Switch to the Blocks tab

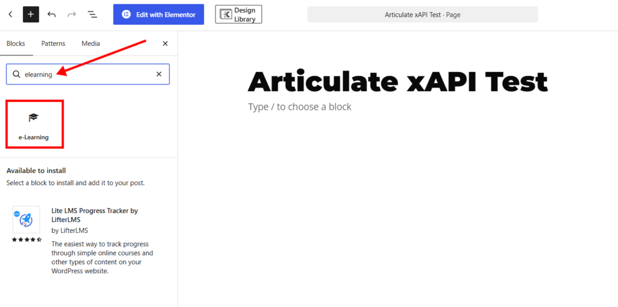tap(16, 44)
